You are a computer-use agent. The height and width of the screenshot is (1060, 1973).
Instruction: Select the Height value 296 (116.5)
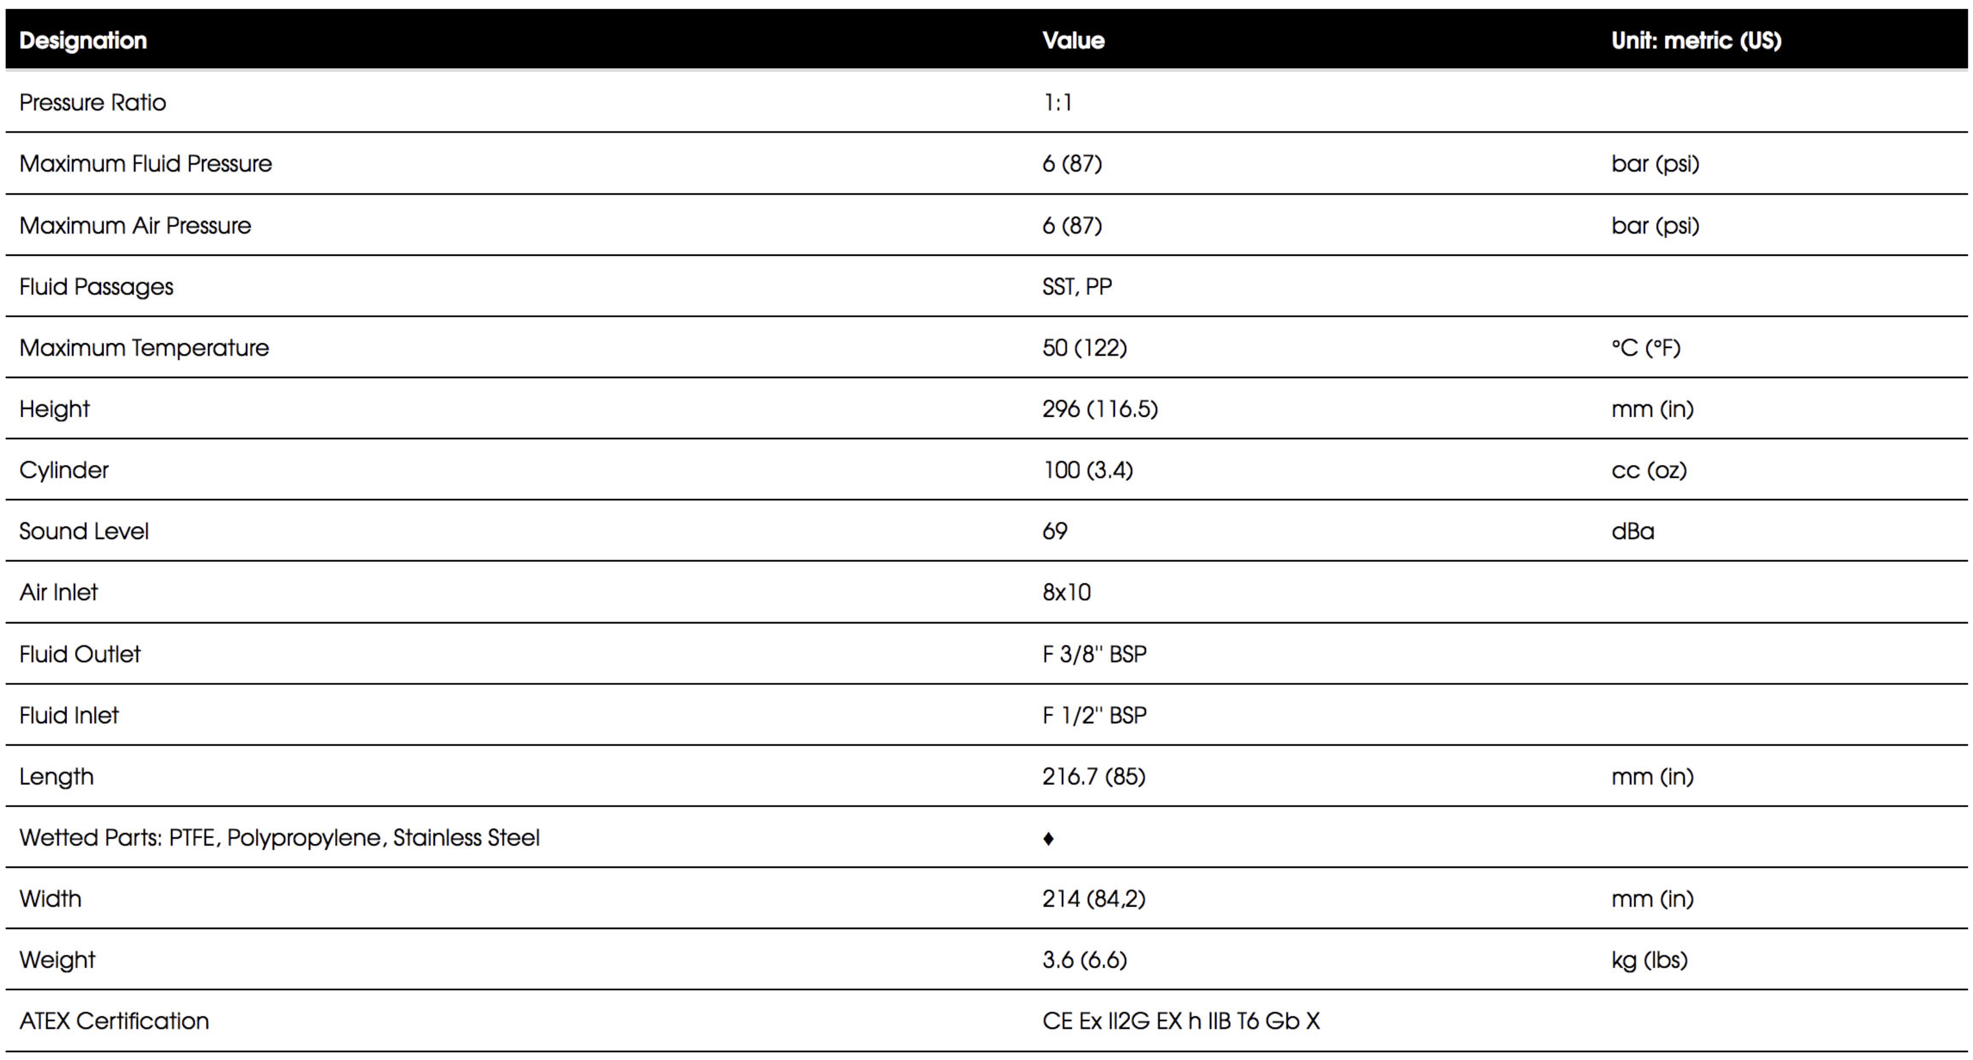[1100, 409]
